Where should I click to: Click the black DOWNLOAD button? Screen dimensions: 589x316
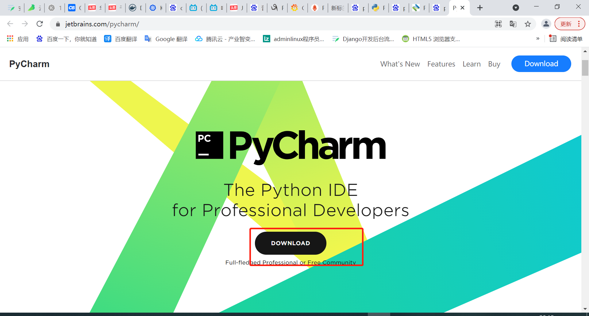[291, 243]
